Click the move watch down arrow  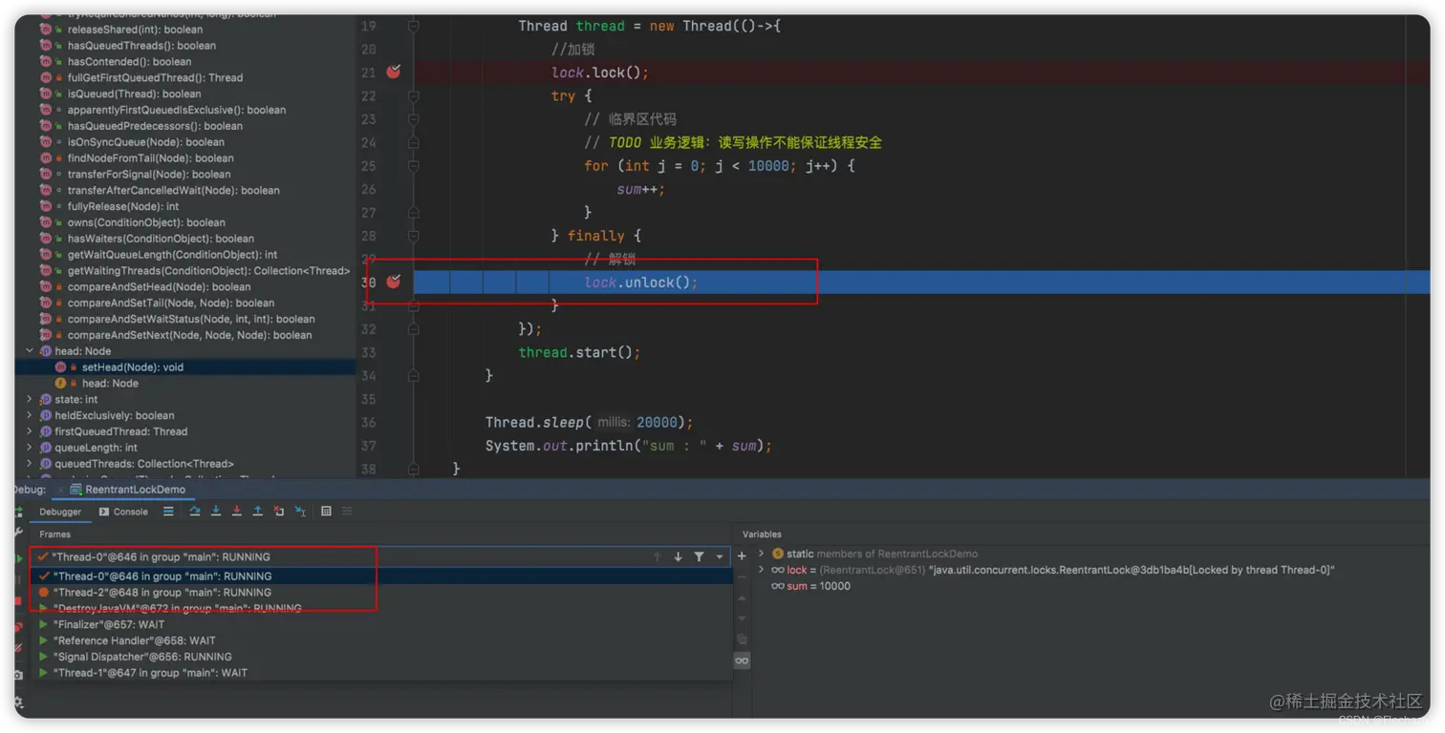click(742, 618)
